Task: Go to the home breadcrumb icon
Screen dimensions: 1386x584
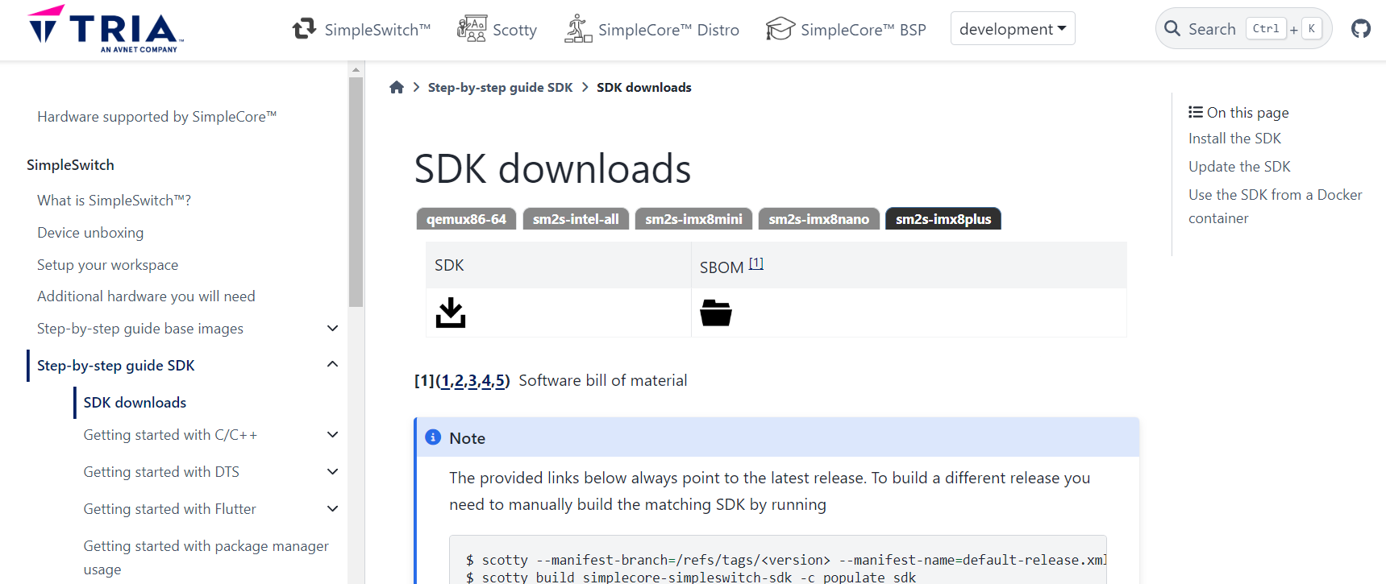Action: [397, 87]
